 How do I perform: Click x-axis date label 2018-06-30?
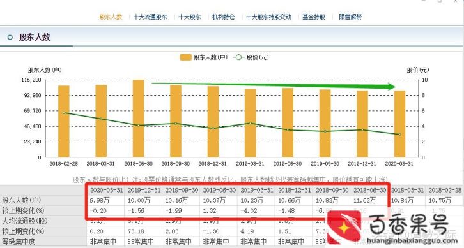[139, 164]
